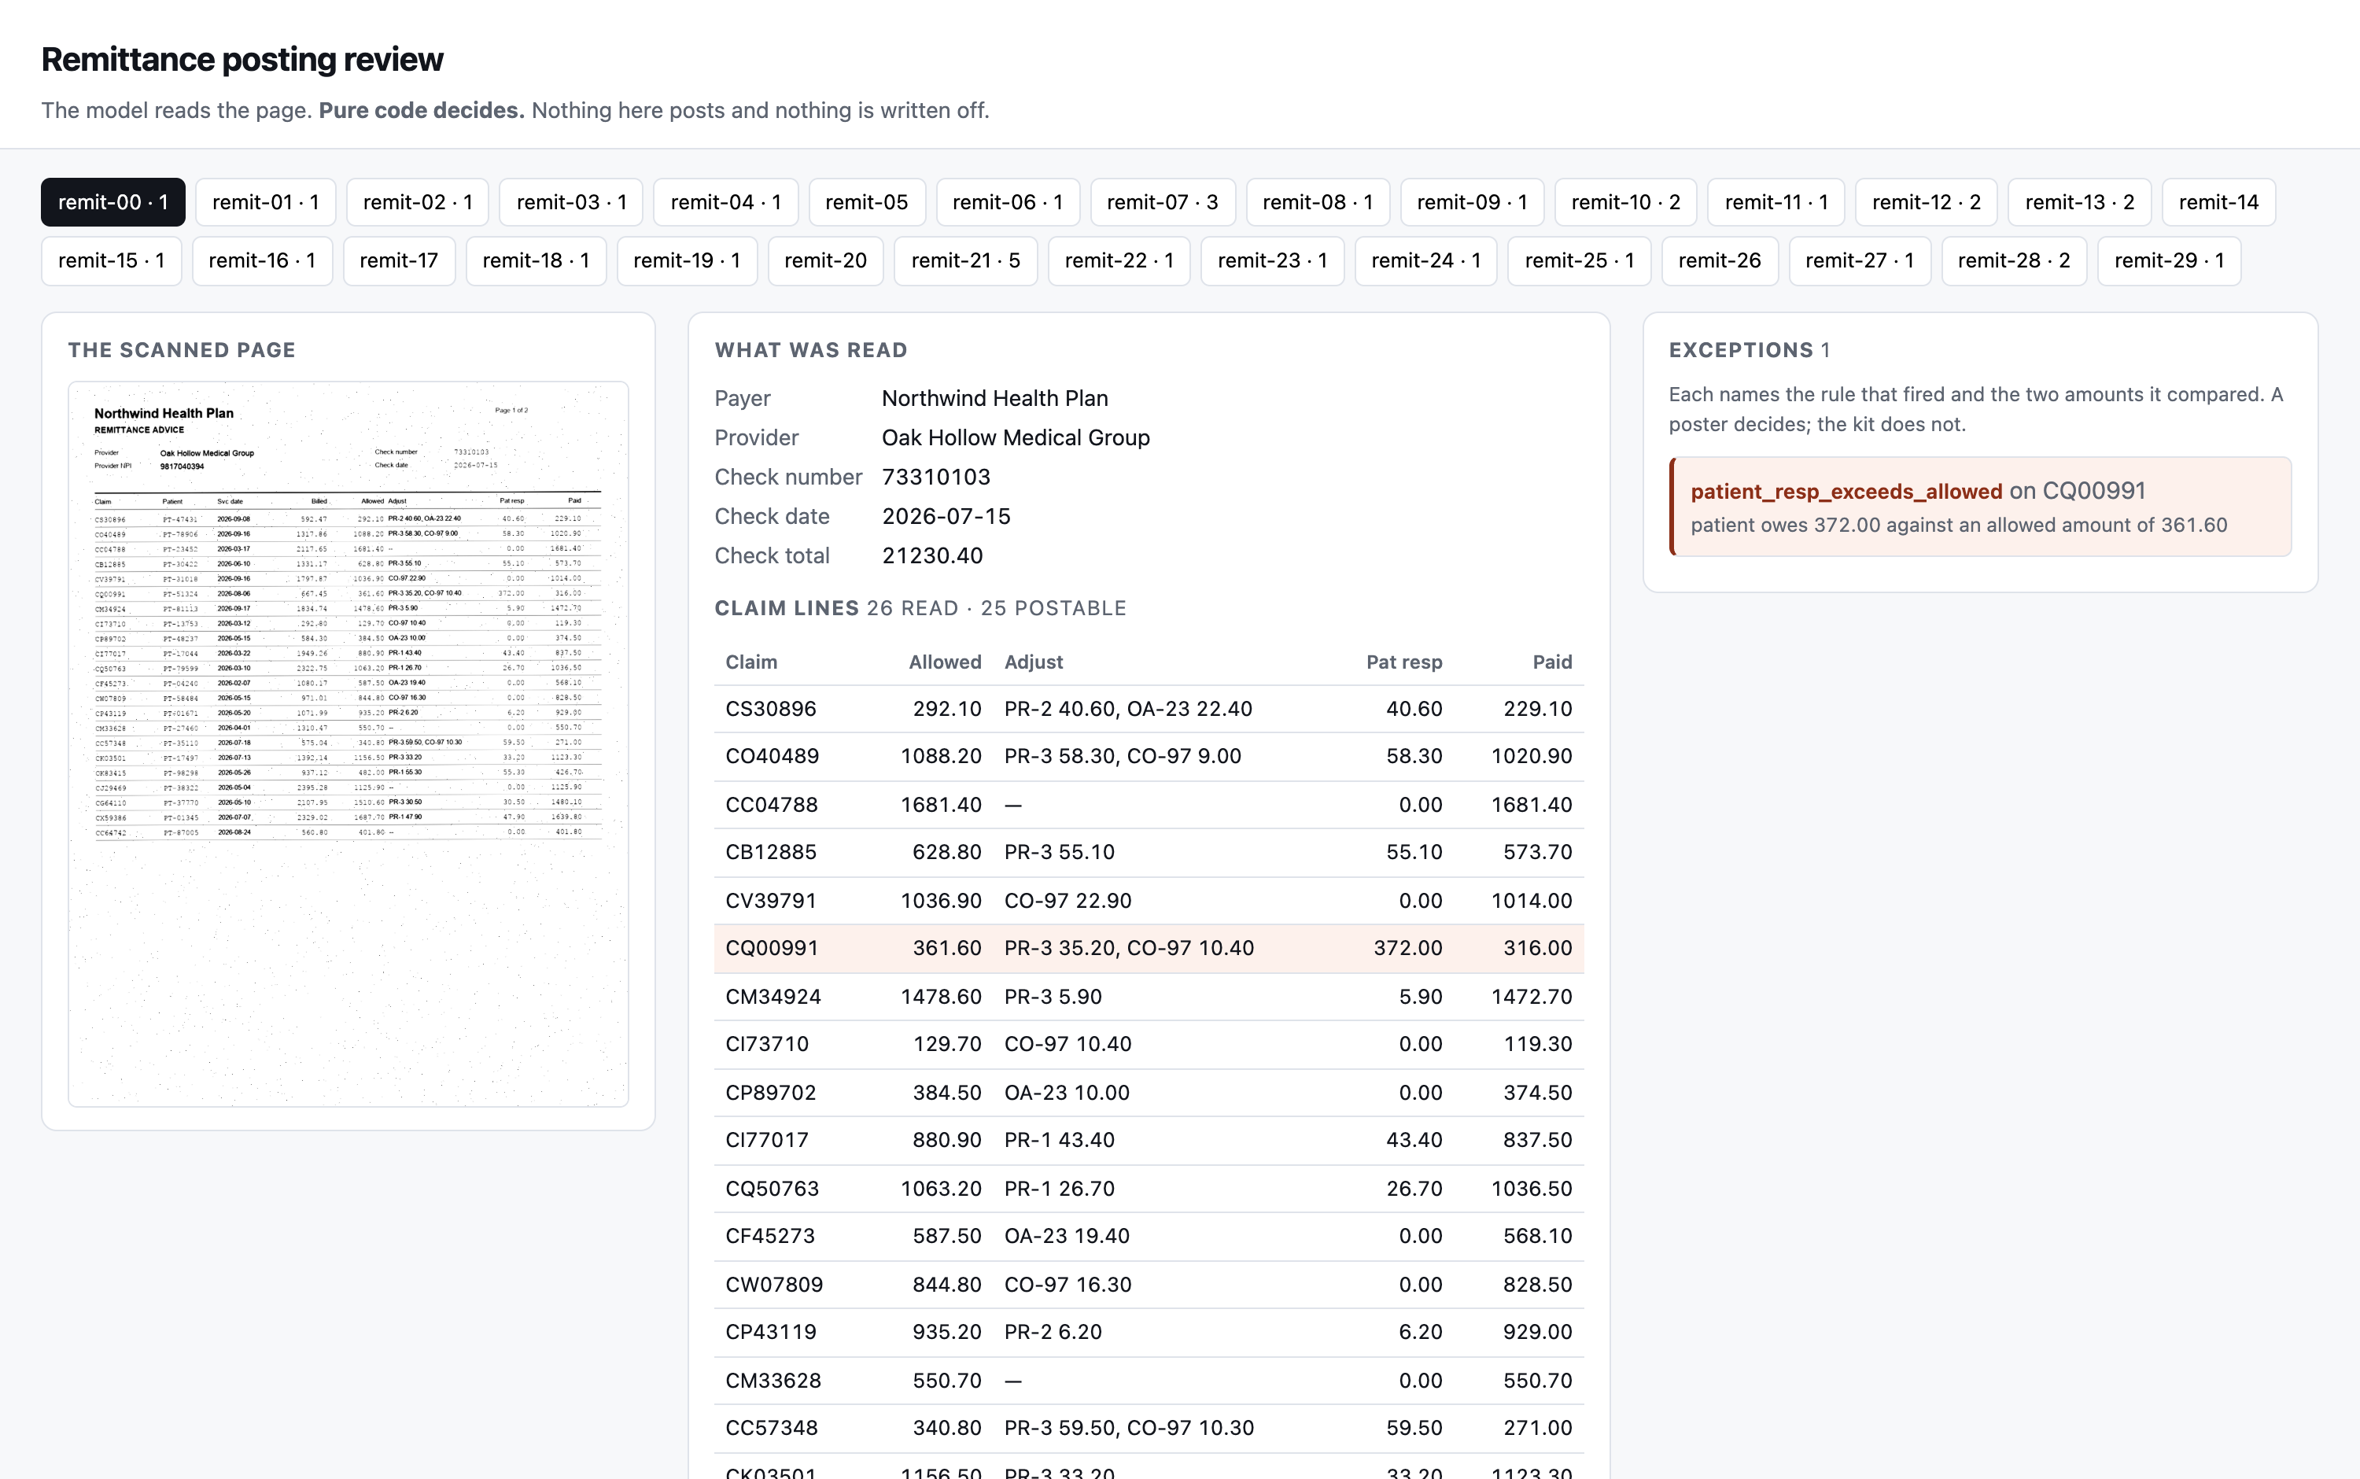Switch to remit-05 tab
Screen dimensions: 2360x1479
(x=867, y=202)
